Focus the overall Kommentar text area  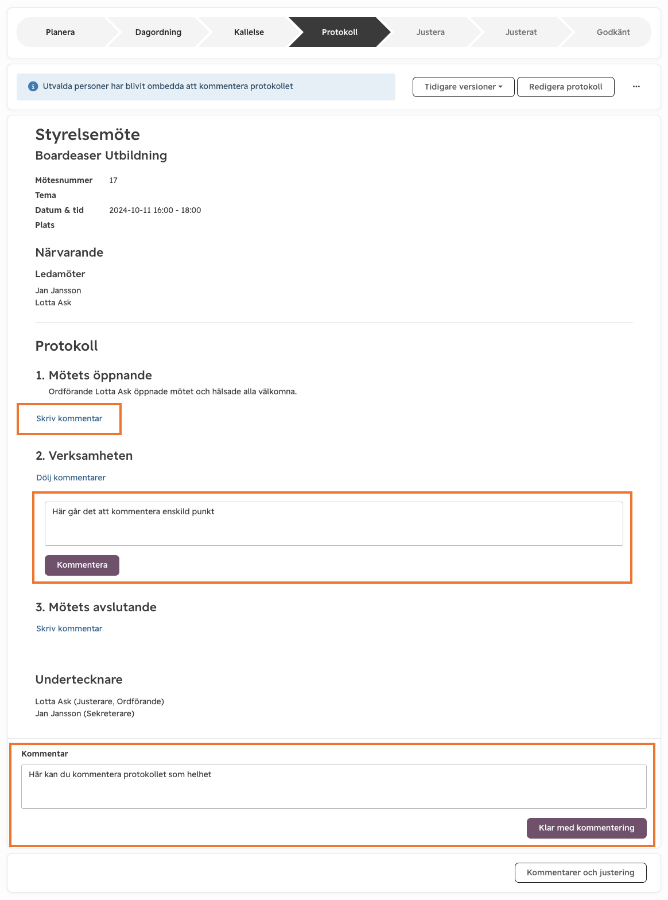pyautogui.click(x=334, y=786)
